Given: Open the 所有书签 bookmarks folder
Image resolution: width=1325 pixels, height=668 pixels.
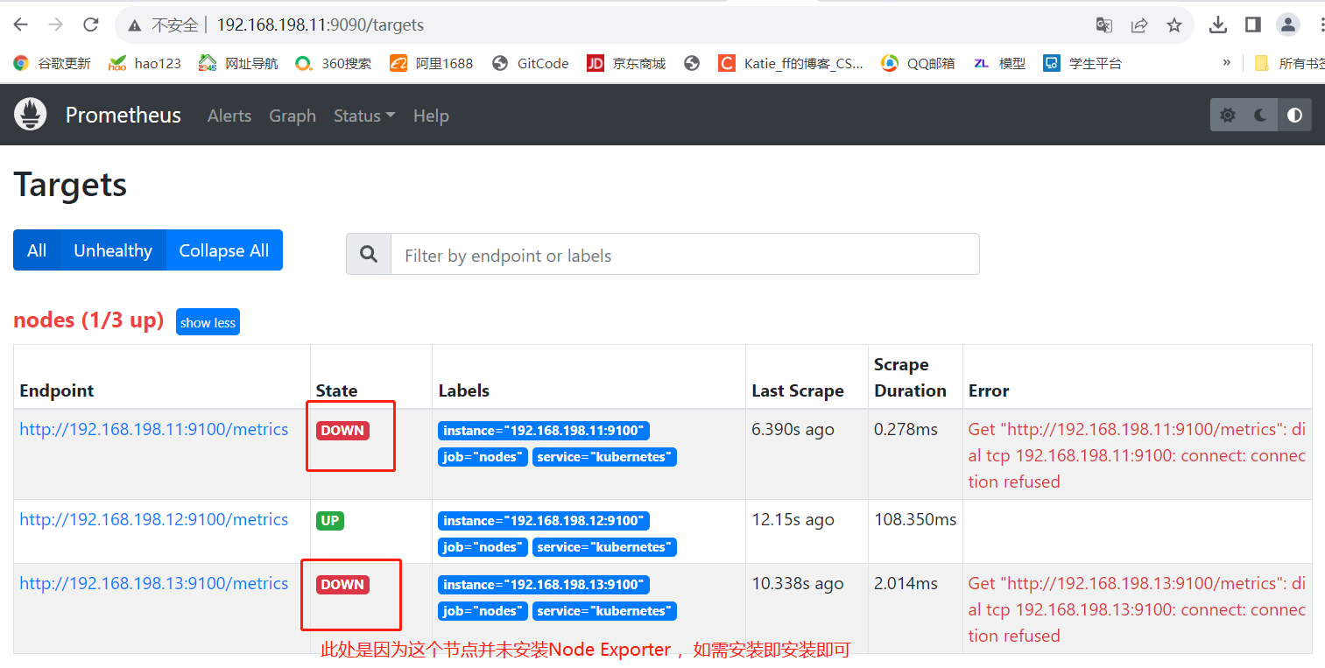Looking at the screenshot, I should 1289,63.
